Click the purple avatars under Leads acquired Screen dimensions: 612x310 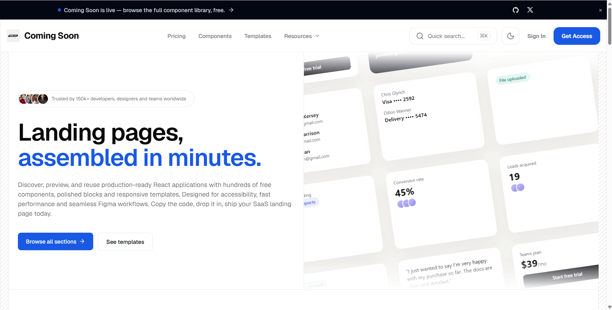click(x=518, y=188)
